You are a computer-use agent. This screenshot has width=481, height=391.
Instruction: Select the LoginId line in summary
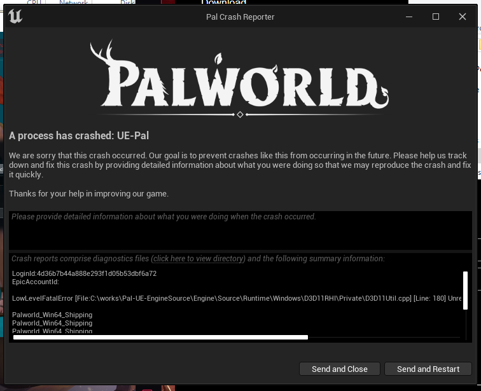click(85, 273)
